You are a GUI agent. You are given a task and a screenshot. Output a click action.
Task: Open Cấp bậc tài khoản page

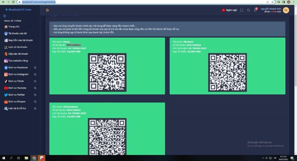point(16,54)
